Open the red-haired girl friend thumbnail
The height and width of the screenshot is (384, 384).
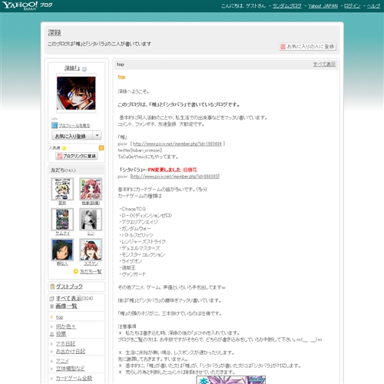point(91,250)
